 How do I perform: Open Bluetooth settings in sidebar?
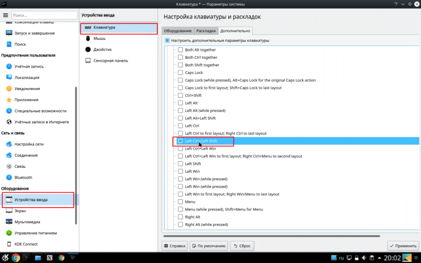(23, 178)
